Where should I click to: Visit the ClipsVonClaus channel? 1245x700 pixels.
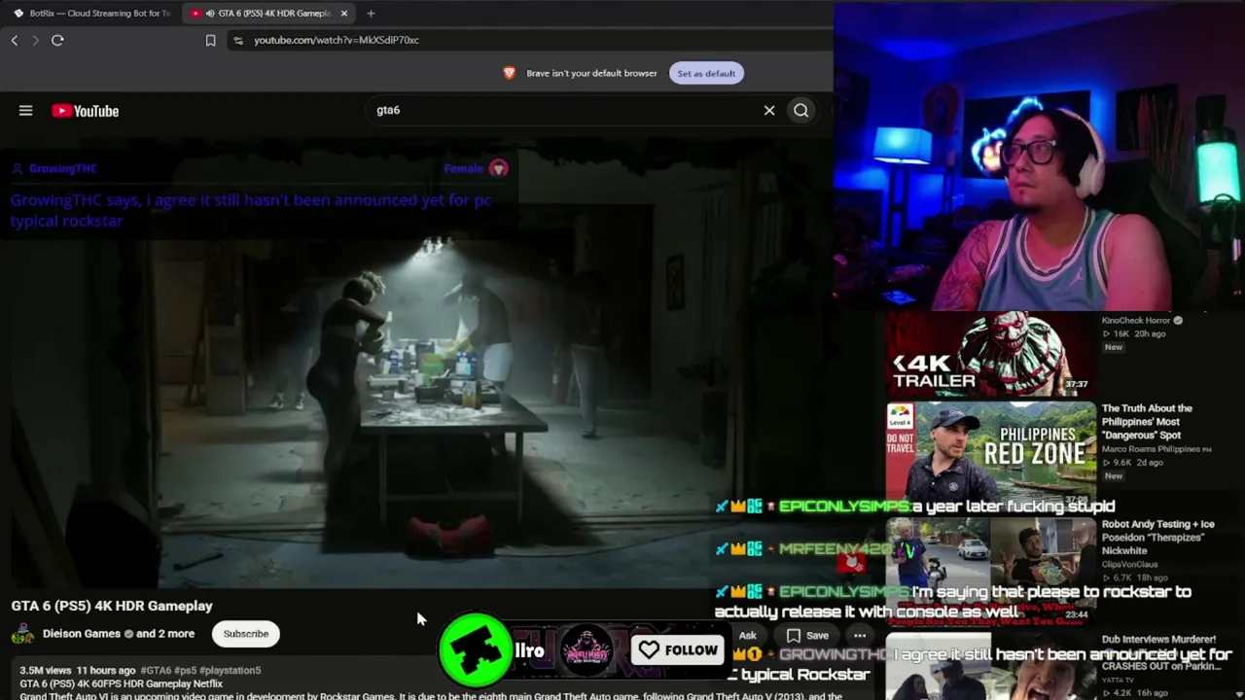click(x=1131, y=564)
